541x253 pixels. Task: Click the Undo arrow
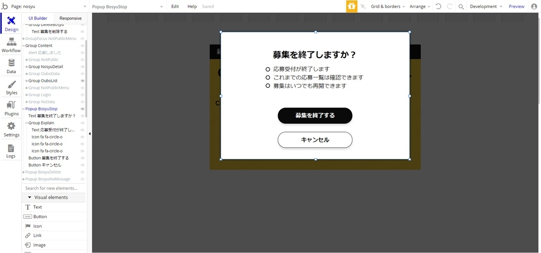pyautogui.click(x=438, y=6)
